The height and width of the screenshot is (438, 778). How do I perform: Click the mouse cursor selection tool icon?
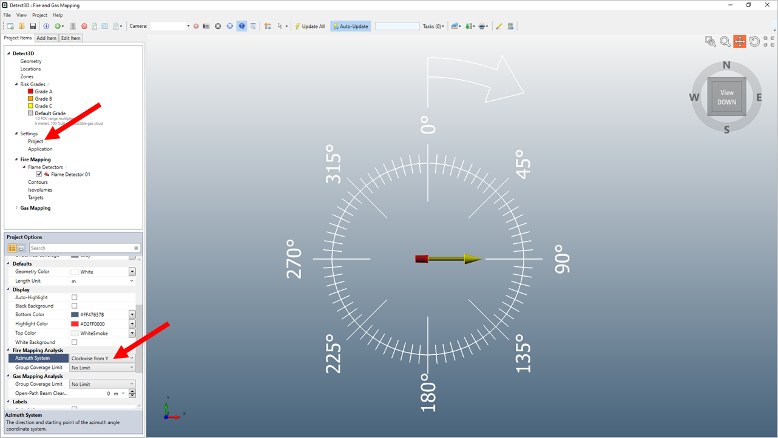click(x=280, y=26)
